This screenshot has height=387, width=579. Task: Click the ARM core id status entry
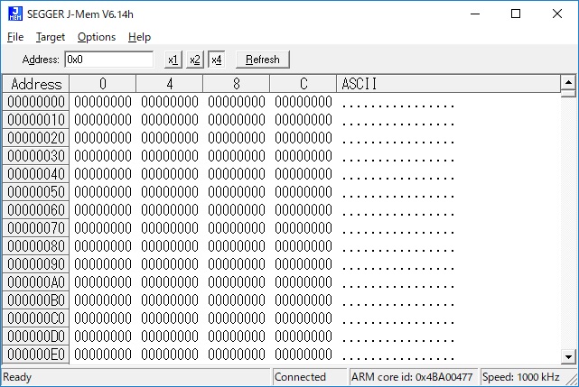(x=412, y=377)
